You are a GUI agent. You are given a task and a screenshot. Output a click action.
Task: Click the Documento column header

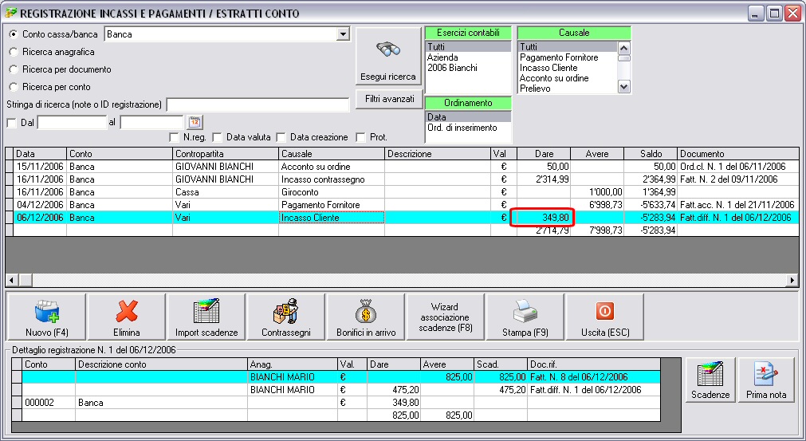tap(739, 154)
